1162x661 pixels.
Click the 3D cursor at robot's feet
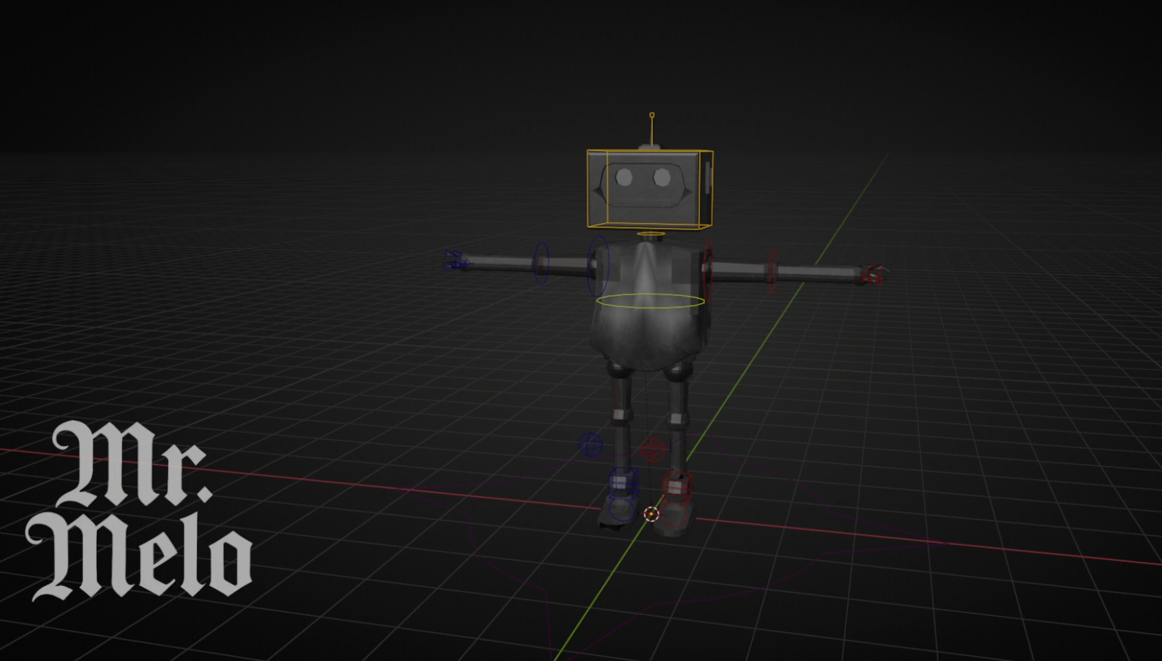(651, 513)
